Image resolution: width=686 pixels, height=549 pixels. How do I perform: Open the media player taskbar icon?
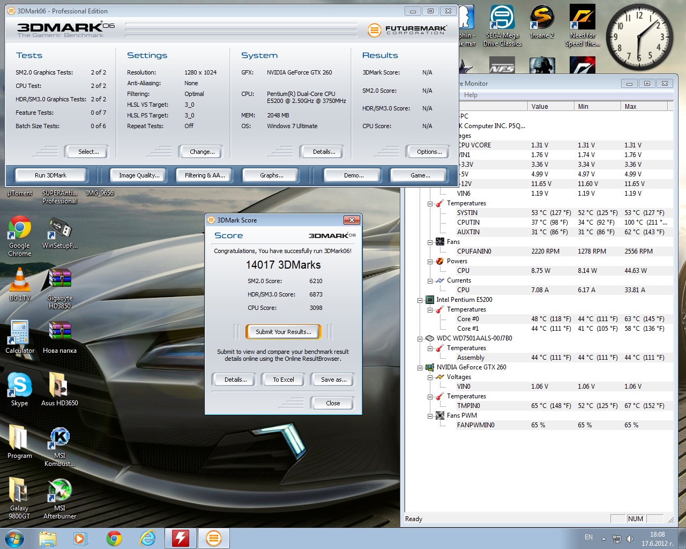click(x=81, y=538)
